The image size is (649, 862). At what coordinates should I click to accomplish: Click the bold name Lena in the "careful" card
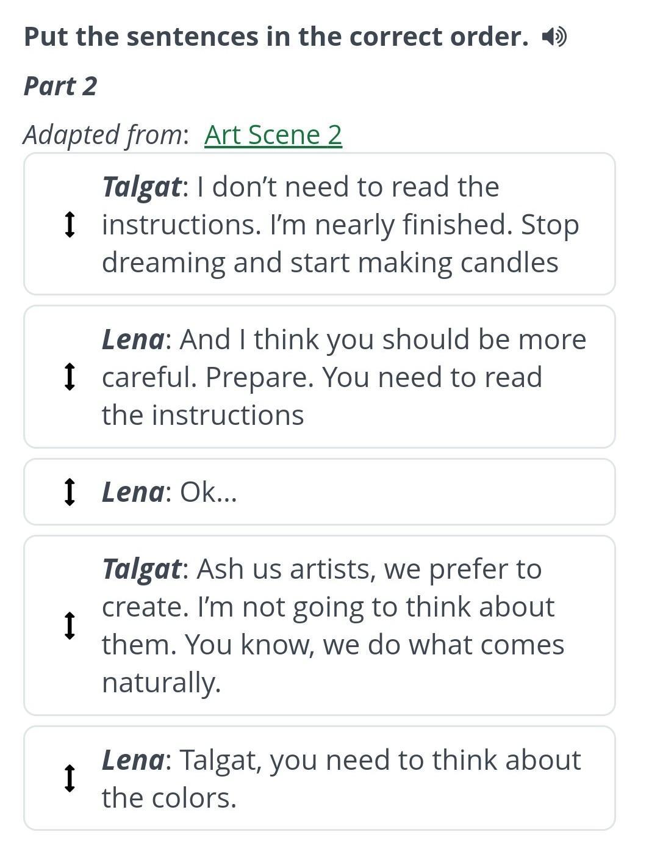tap(132, 339)
